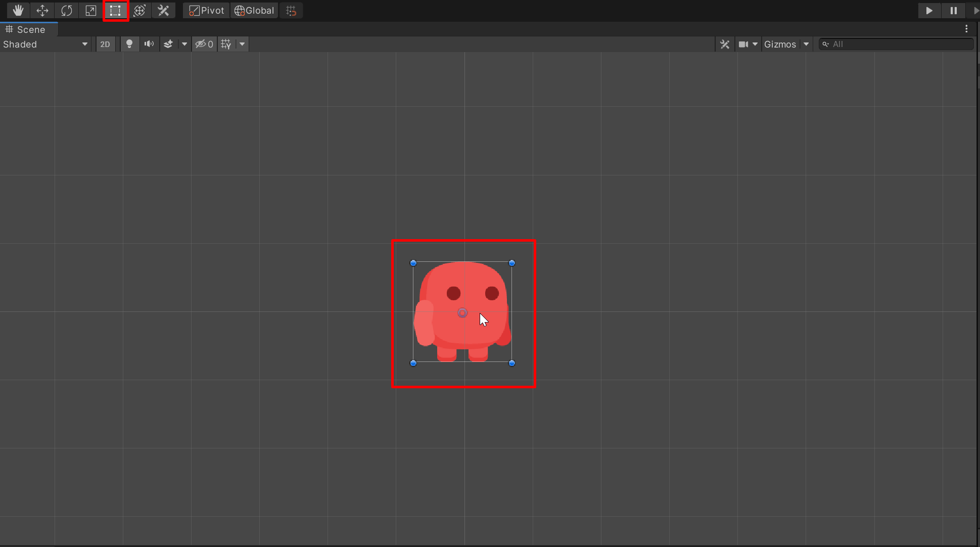
Task: Toggle Pivot handle position button
Action: pos(207,11)
